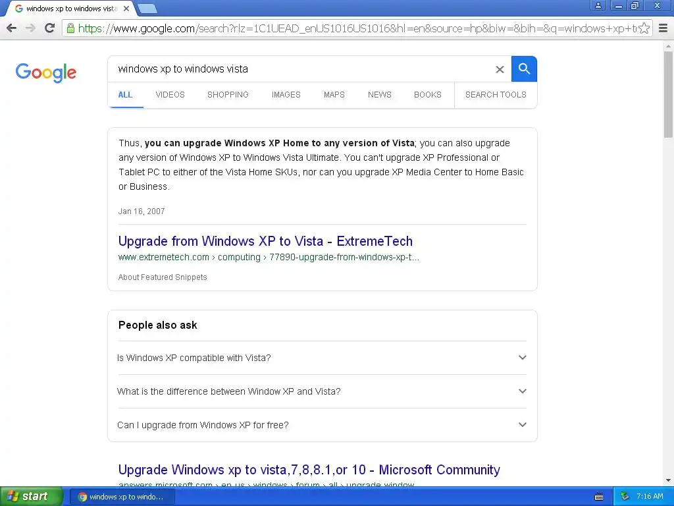Switch to the MAPS tab
Screen dimensions: 674x506
click(334, 95)
